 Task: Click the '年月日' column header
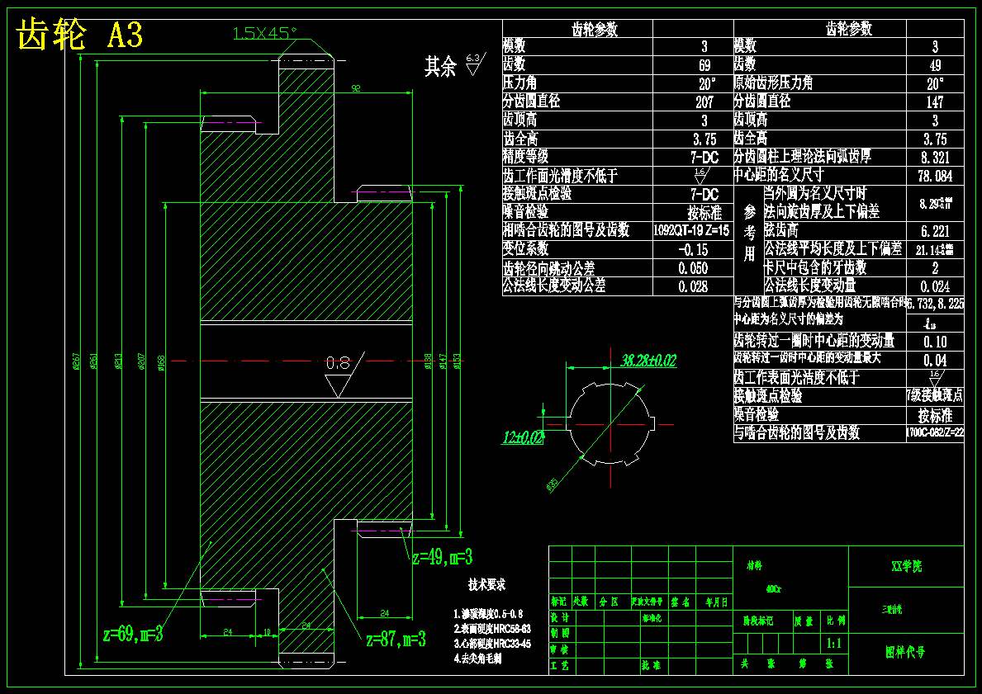716,602
